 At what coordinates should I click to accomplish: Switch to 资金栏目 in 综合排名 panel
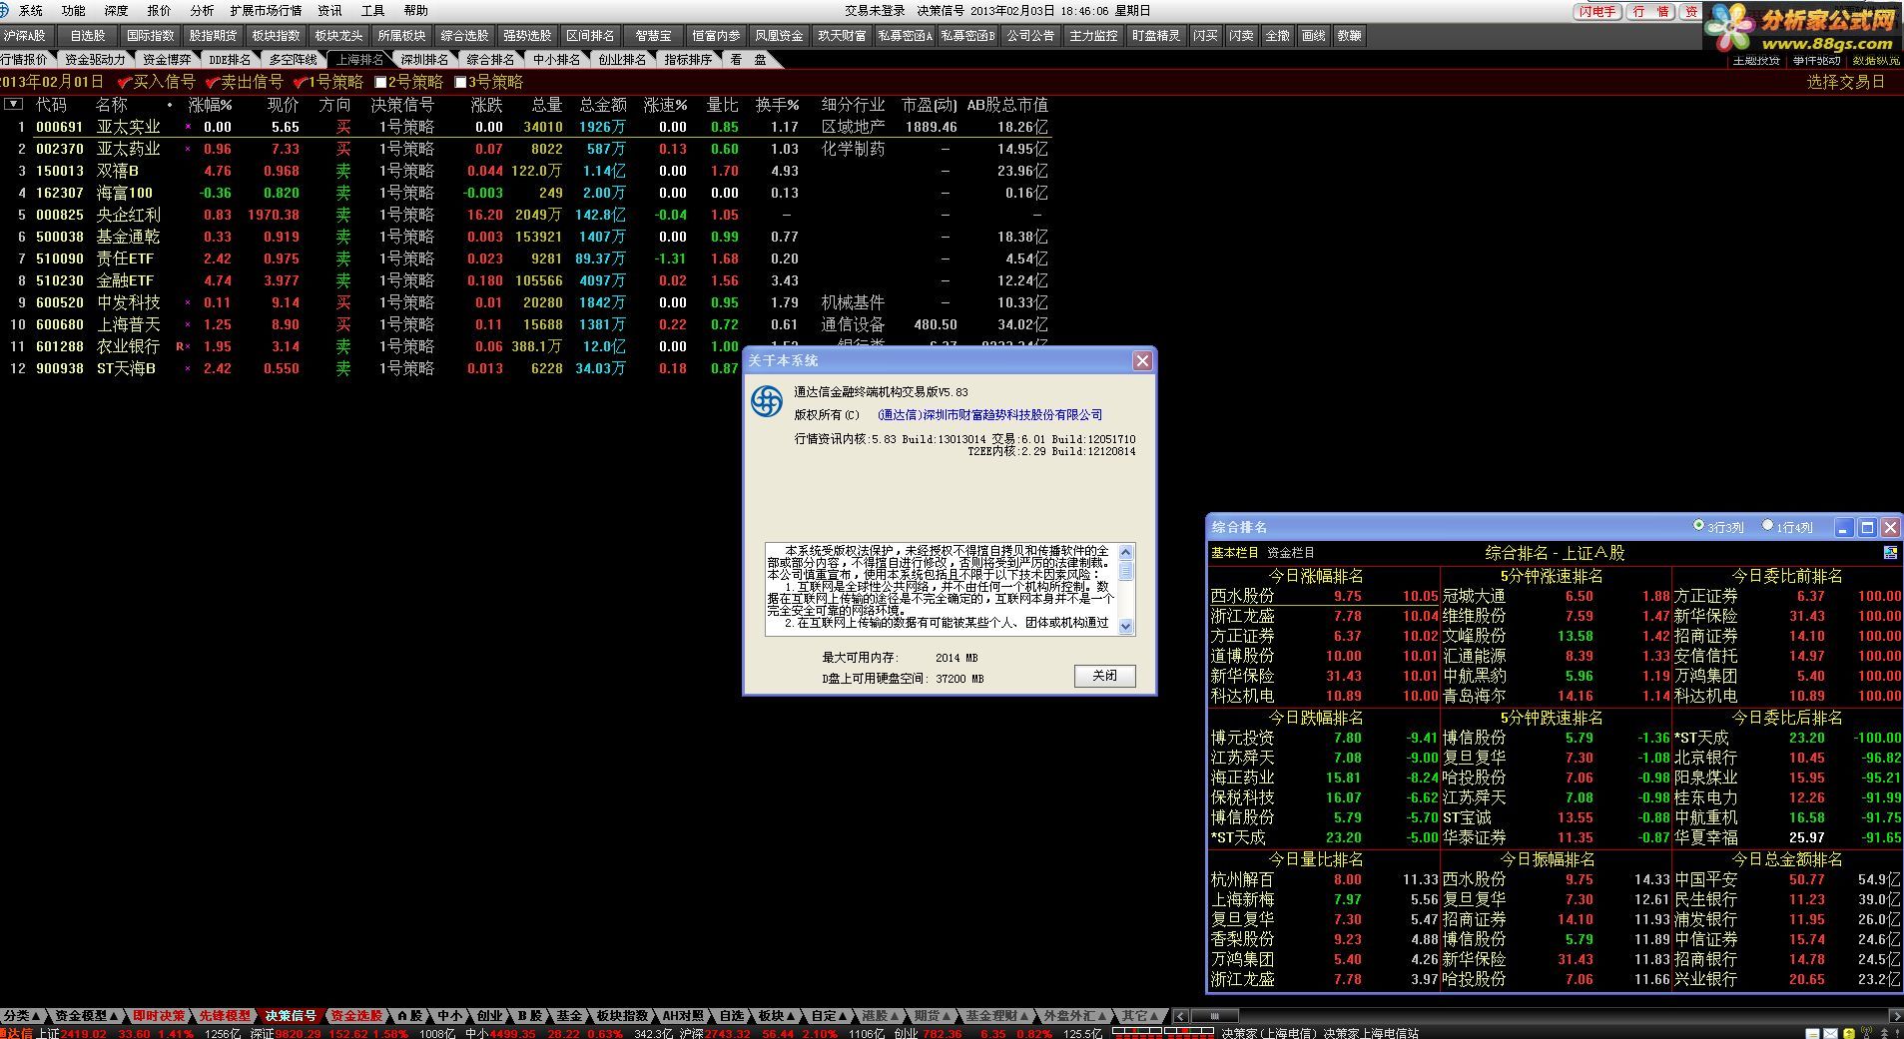[1291, 553]
